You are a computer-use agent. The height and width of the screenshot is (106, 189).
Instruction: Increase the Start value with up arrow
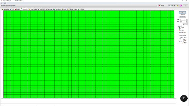tap(187, 19)
